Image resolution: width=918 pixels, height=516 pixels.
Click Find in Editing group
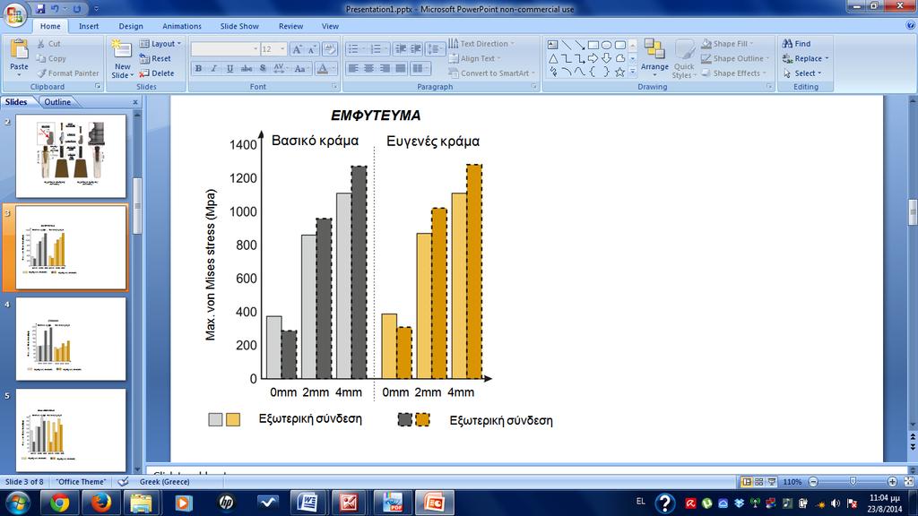tap(797, 44)
